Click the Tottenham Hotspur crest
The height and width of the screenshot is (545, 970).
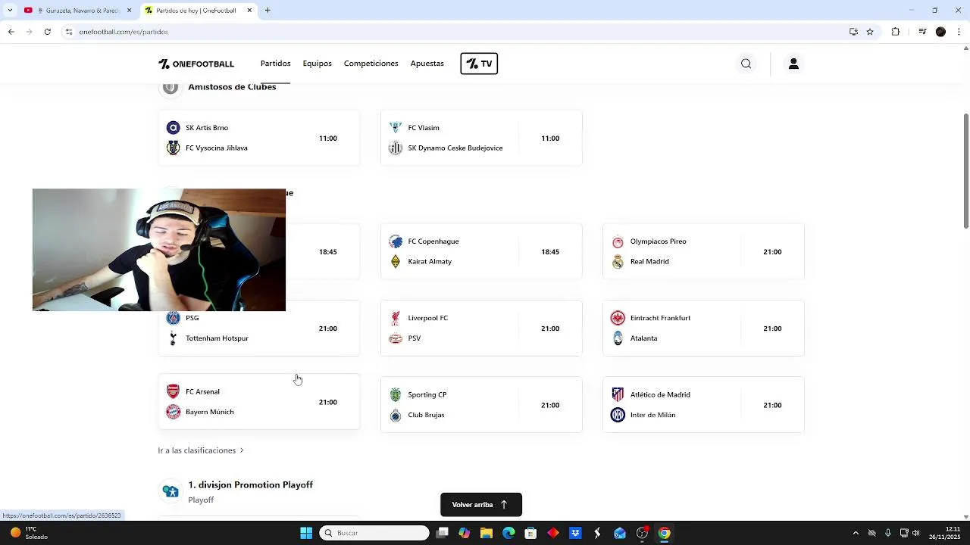pyautogui.click(x=173, y=338)
